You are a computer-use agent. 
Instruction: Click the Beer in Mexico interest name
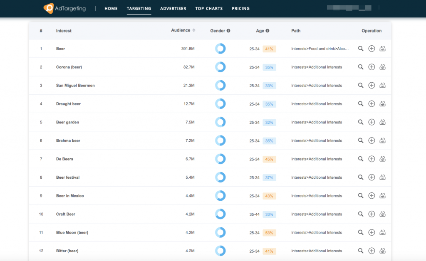point(70,196)
